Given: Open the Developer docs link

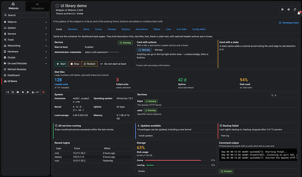Looking at the screenshot, I should tap(289, 23).
